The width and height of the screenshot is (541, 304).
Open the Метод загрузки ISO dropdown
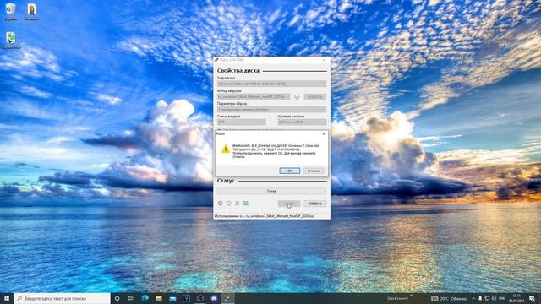pos(254,97)
